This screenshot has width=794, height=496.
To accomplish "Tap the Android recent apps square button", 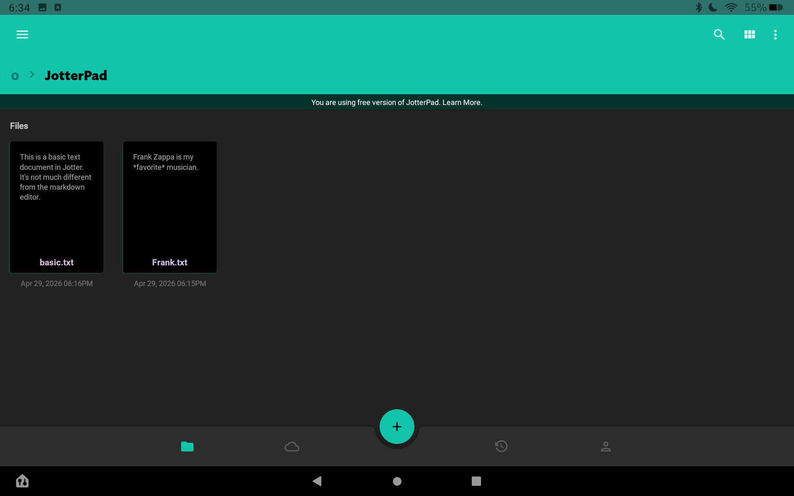I will click(476, 481).
